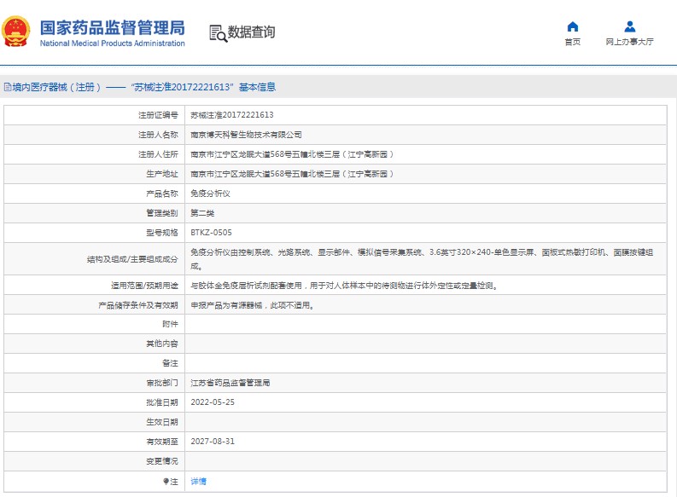Click 申报产品为有源器械 storage condition text
This screenshot has width=677, height=497.
point(252,305)
